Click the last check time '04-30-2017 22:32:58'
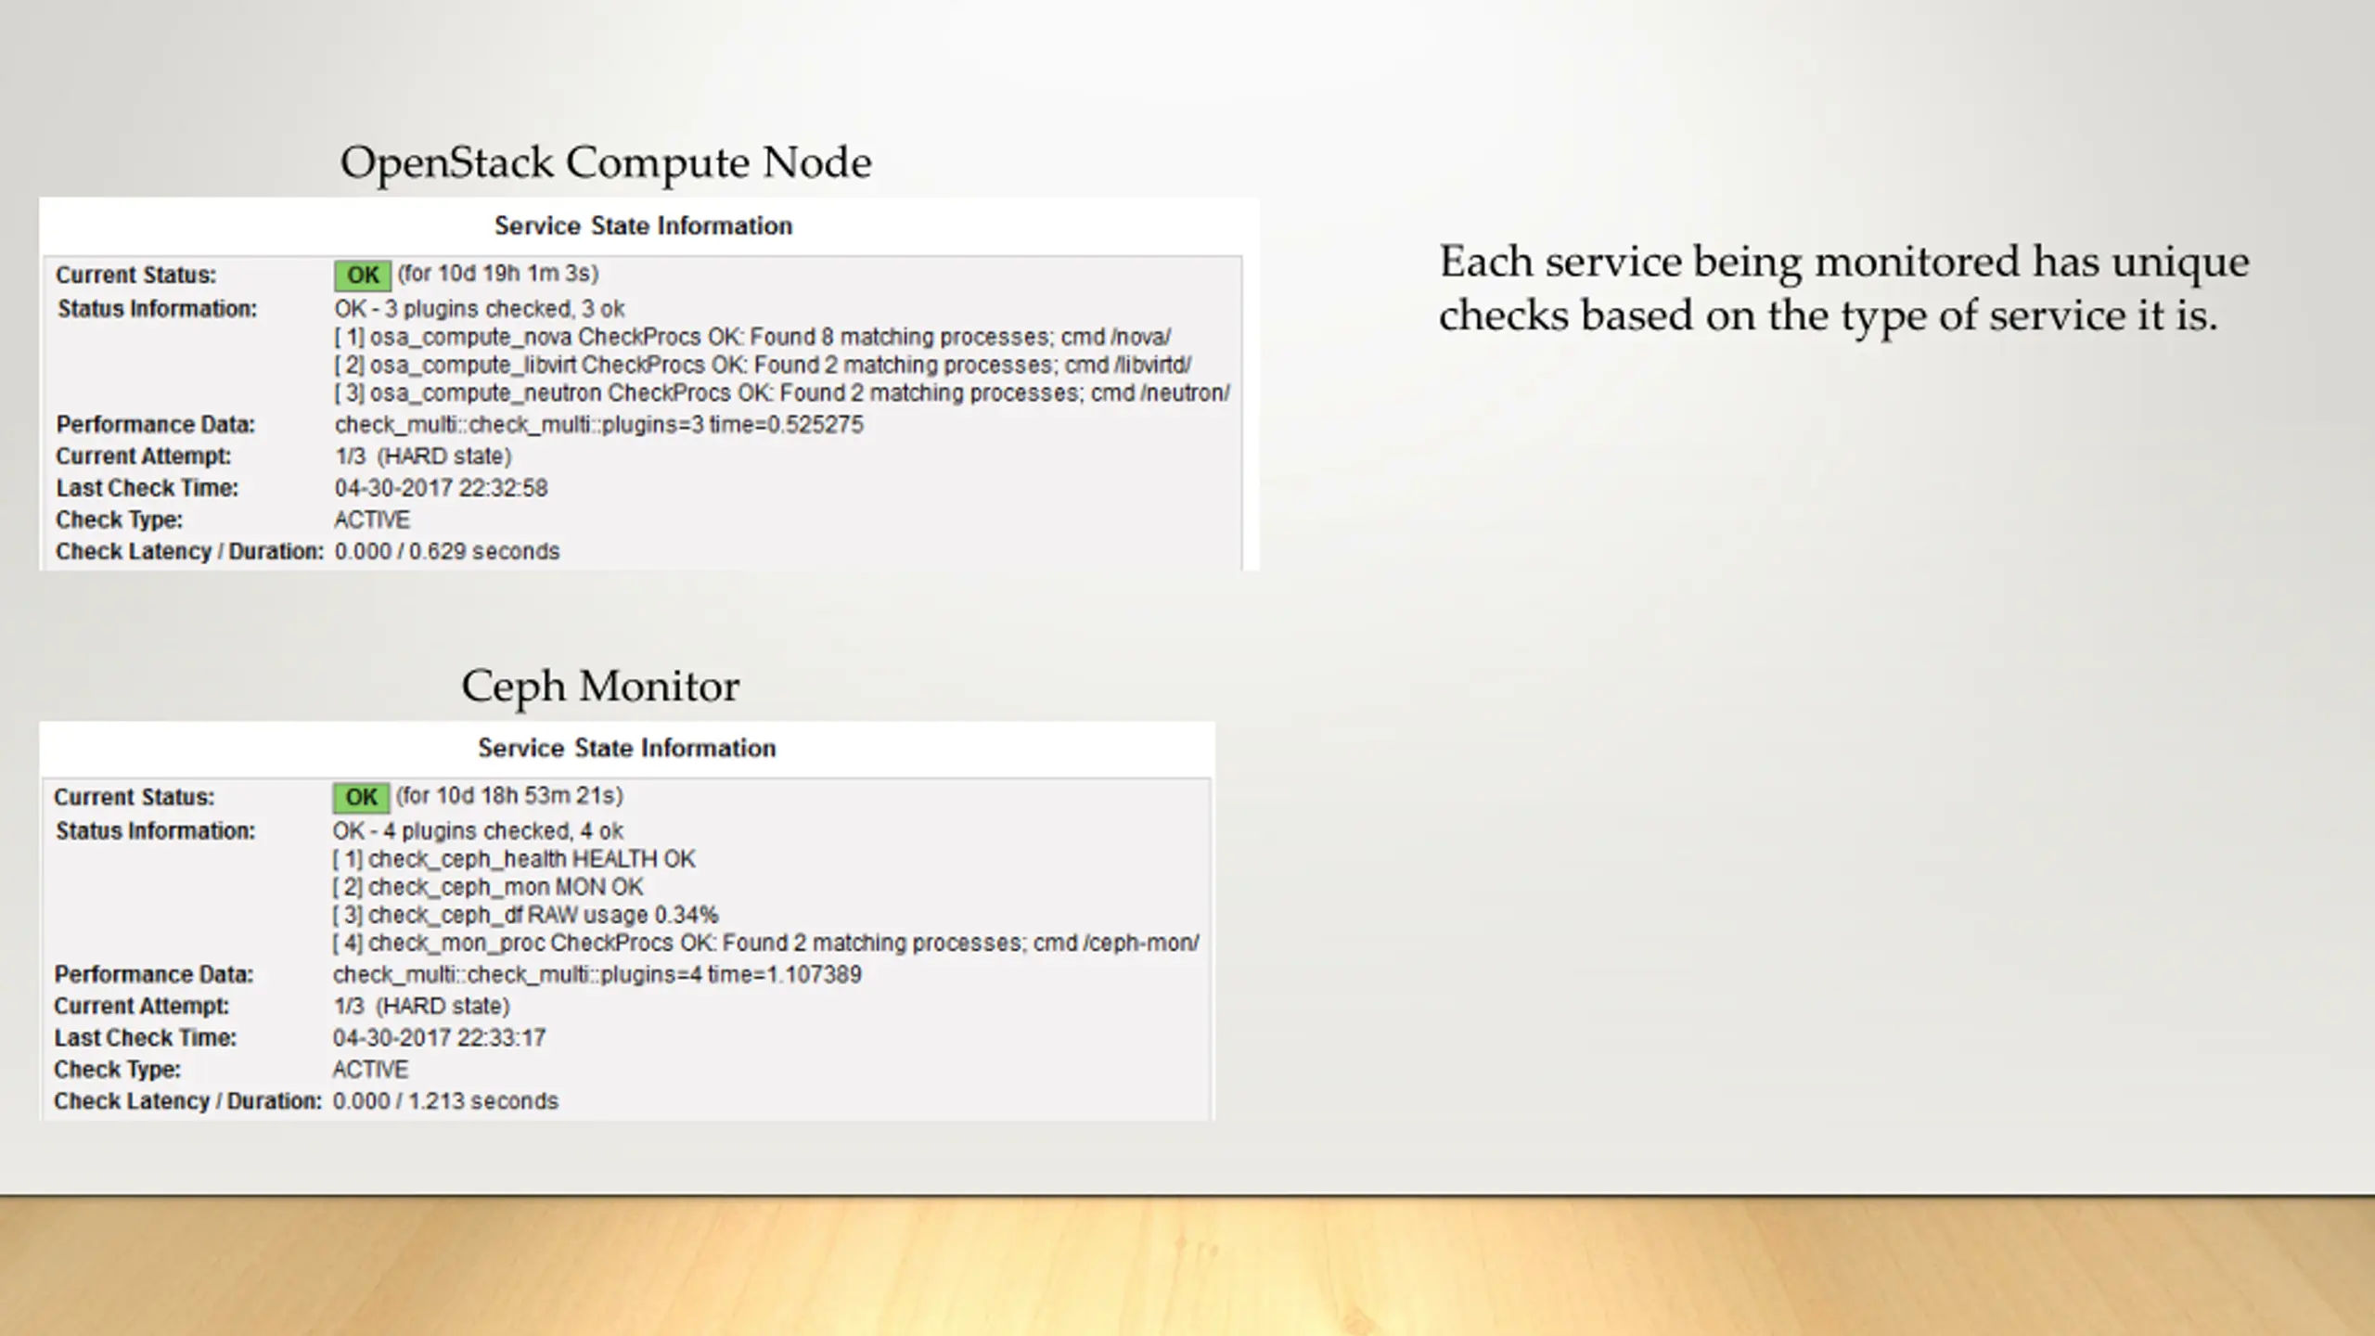Viewport: 2375px width, 1336px height. point(442,488)
